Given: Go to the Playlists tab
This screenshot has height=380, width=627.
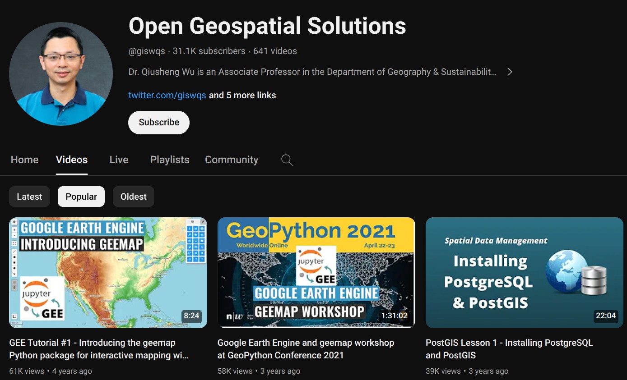Looking at the screenshot, I should point(170,160).
